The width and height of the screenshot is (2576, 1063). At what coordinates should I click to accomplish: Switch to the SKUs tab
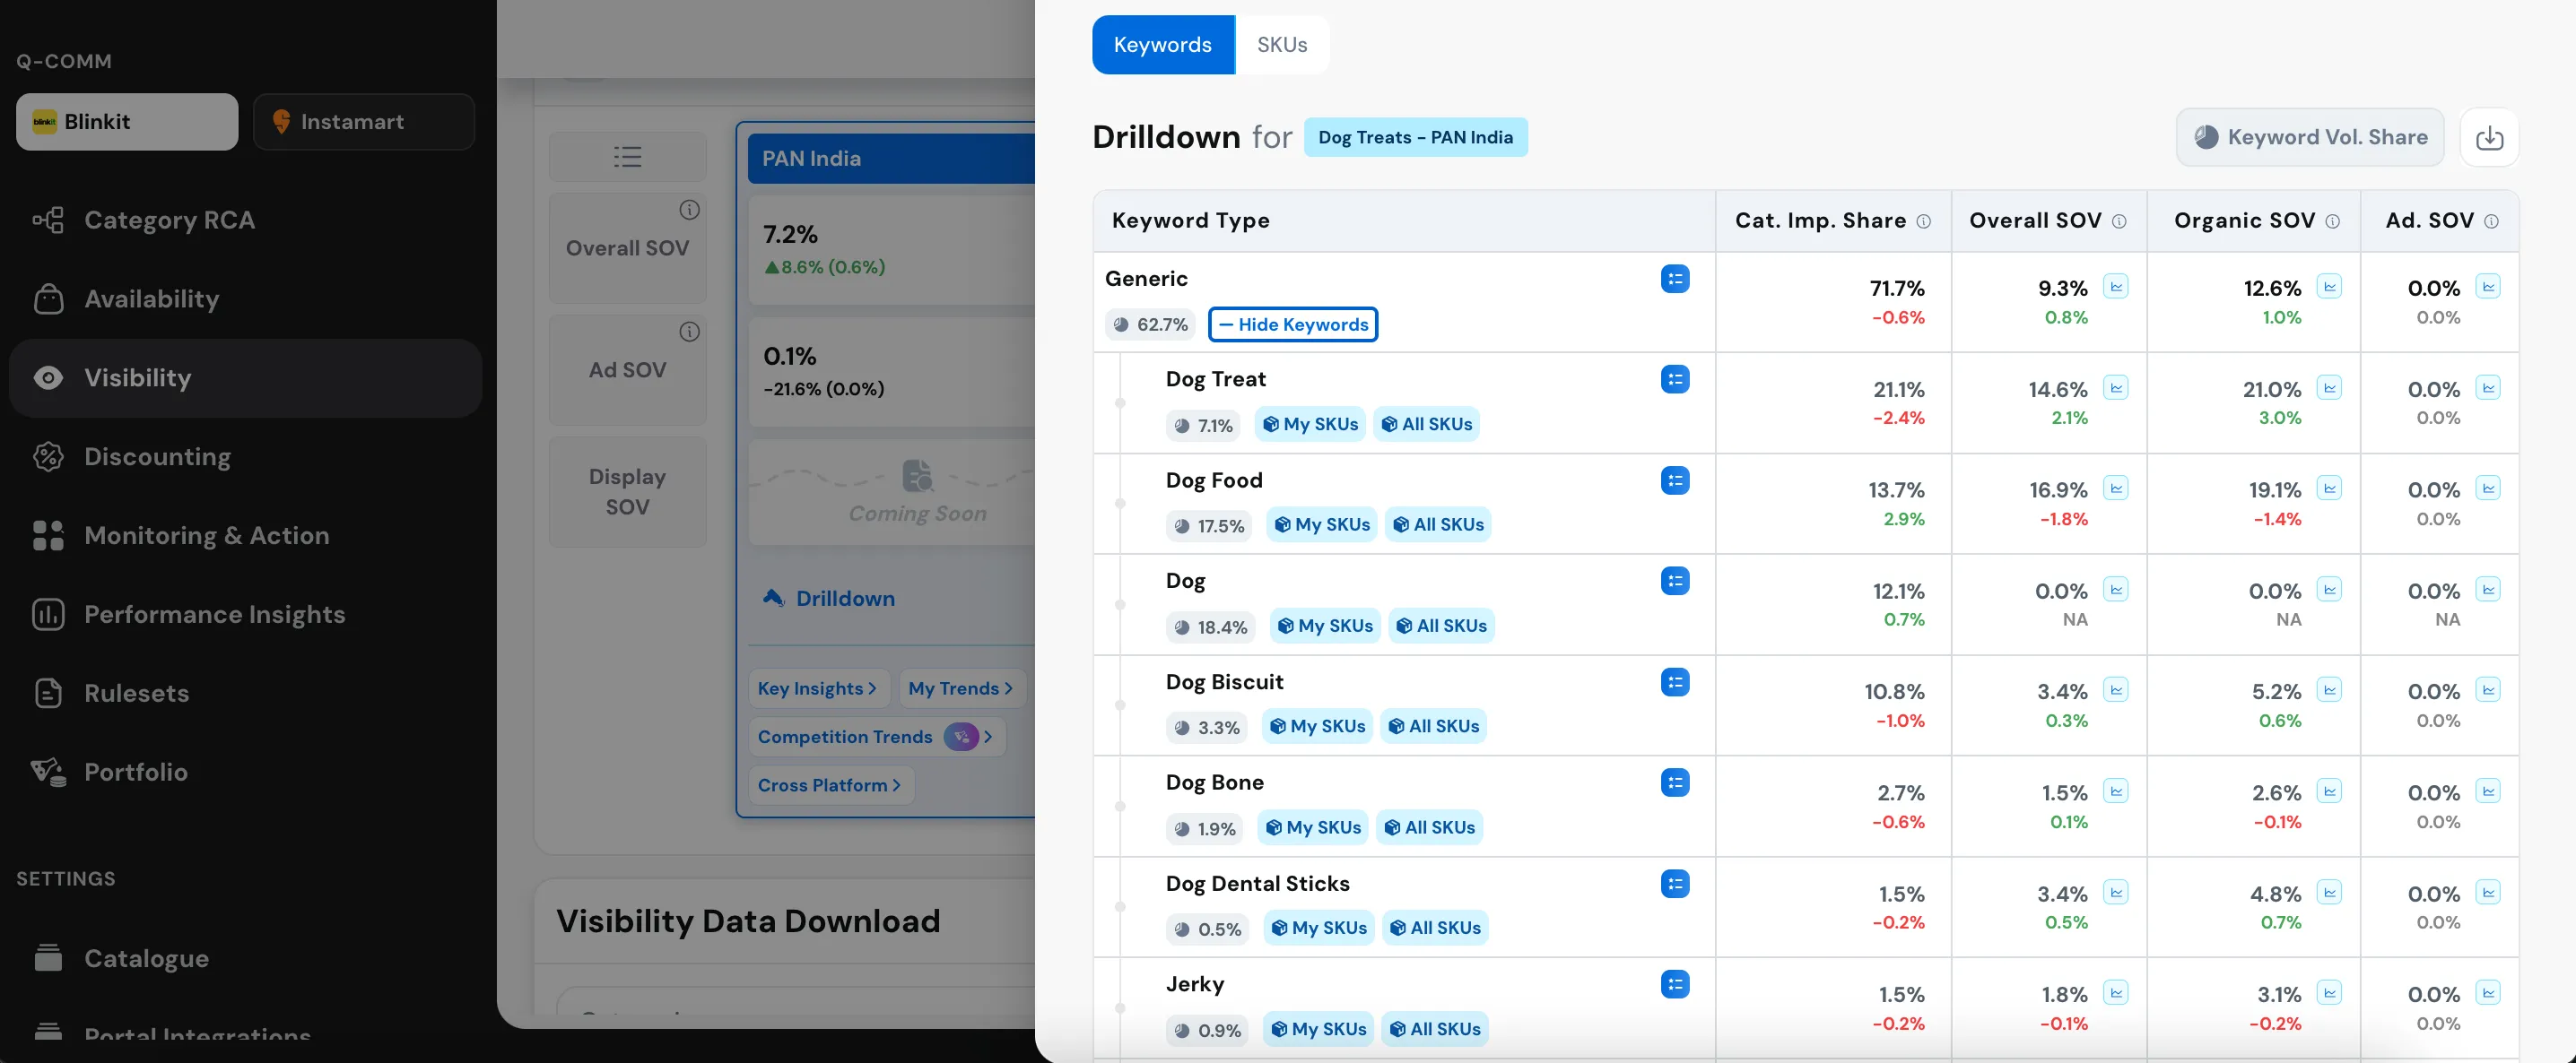click(1281, 45)
